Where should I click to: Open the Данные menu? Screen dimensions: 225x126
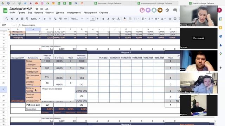[x=60, y=13]
